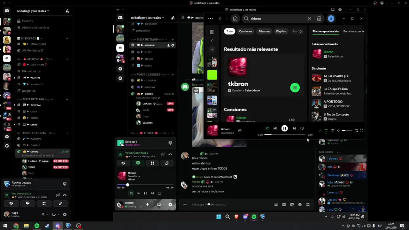Clear the Spotify search with X
Screen dimensions: 409x230
pos(309,19)
